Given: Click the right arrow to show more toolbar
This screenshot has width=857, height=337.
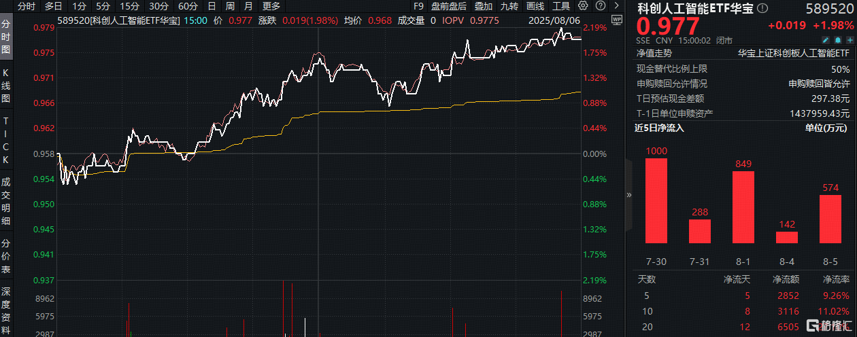Looking at the screenshot, I should point(616,6).
